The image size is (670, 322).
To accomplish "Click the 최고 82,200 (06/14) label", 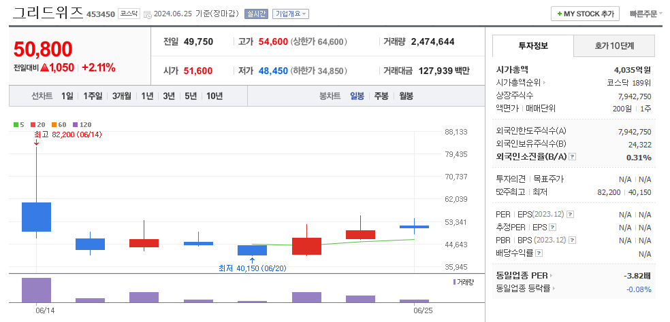I will 68,135.
